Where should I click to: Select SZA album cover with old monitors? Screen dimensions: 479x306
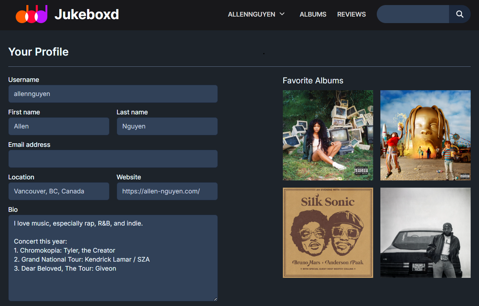pos(328,135)
